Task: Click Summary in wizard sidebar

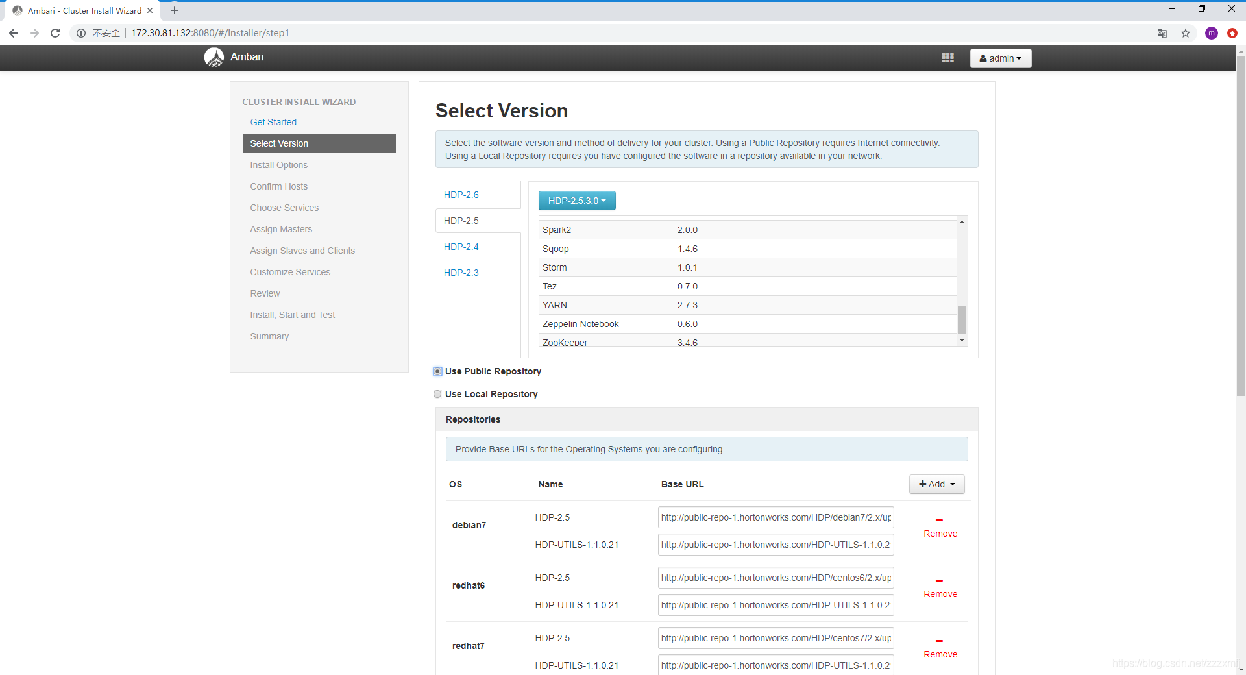Action: point(269,336)
